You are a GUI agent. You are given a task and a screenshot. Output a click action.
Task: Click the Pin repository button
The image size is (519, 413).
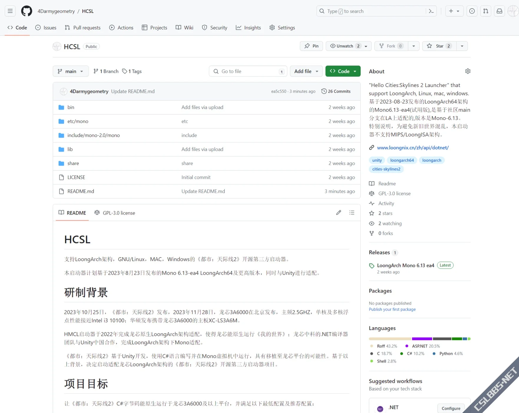pyautogui.click(x=311, y=46)
